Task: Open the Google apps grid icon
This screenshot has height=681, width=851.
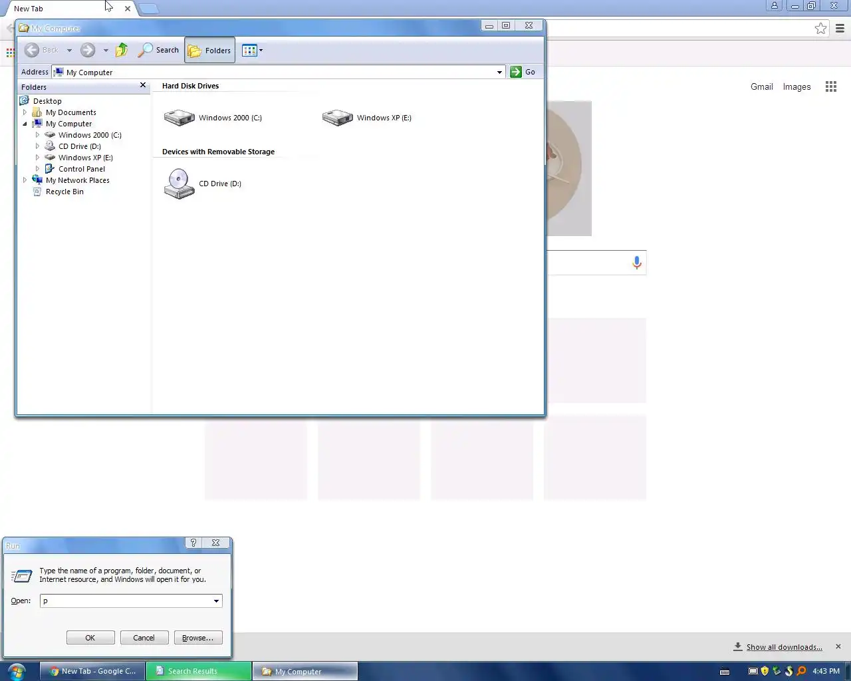Action: (831, 86)
